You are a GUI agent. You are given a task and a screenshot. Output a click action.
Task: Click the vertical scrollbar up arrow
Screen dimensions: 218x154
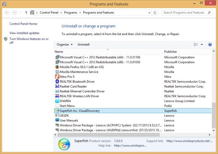tap(214, 51)
